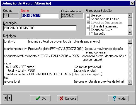136x105 pixels.
Task: Click the 'fim' line in definition
Action: (6, 78)
